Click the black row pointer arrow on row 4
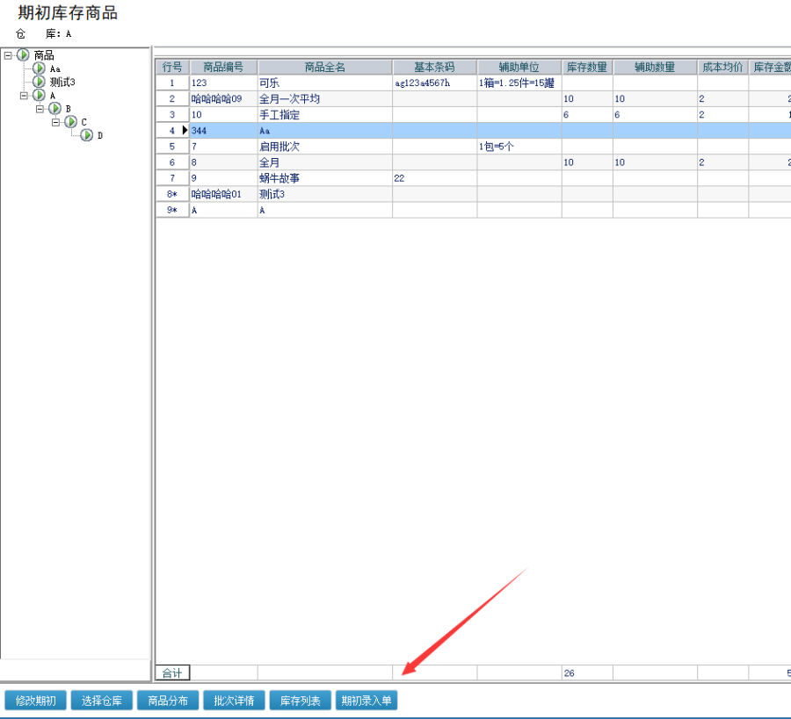The image size is (791, 719). click(x=185, y=130)
